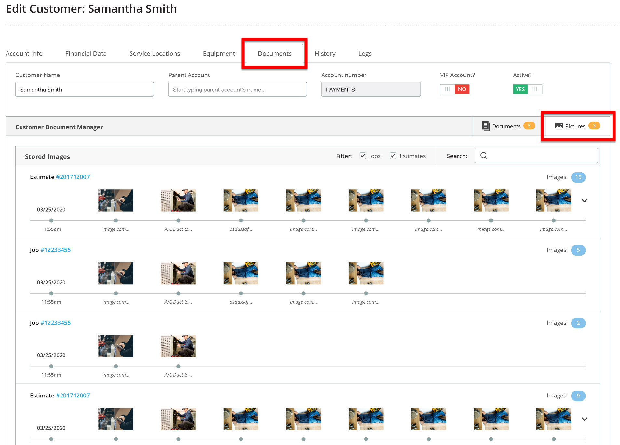Expand the last Estimate row with 9 images
620x445 pixels.
[x=584, y=419]
